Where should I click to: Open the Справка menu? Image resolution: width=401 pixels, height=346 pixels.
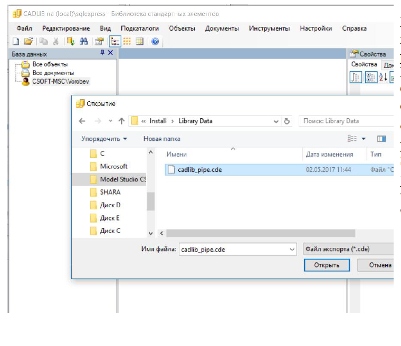354,28
